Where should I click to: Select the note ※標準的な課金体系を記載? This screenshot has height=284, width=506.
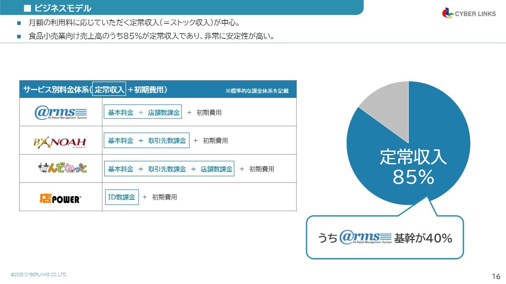click(x=257, y=91)
